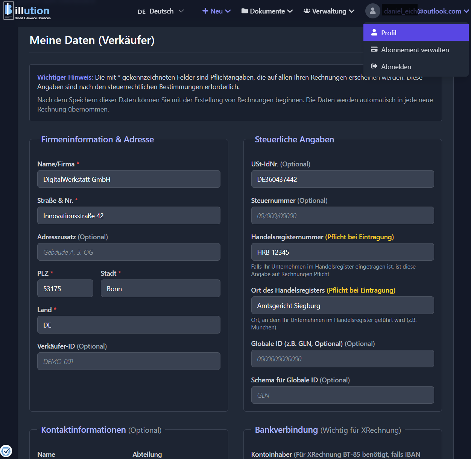Focus the Verkäufer-ID field
The width and height of the screenshot is (471, 459).
pos(129,361)
